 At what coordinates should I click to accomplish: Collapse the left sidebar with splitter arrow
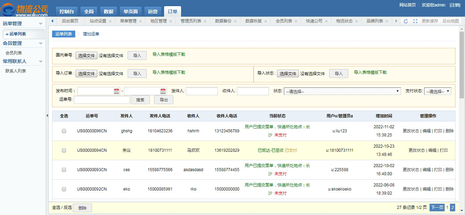tap(47, 115)
